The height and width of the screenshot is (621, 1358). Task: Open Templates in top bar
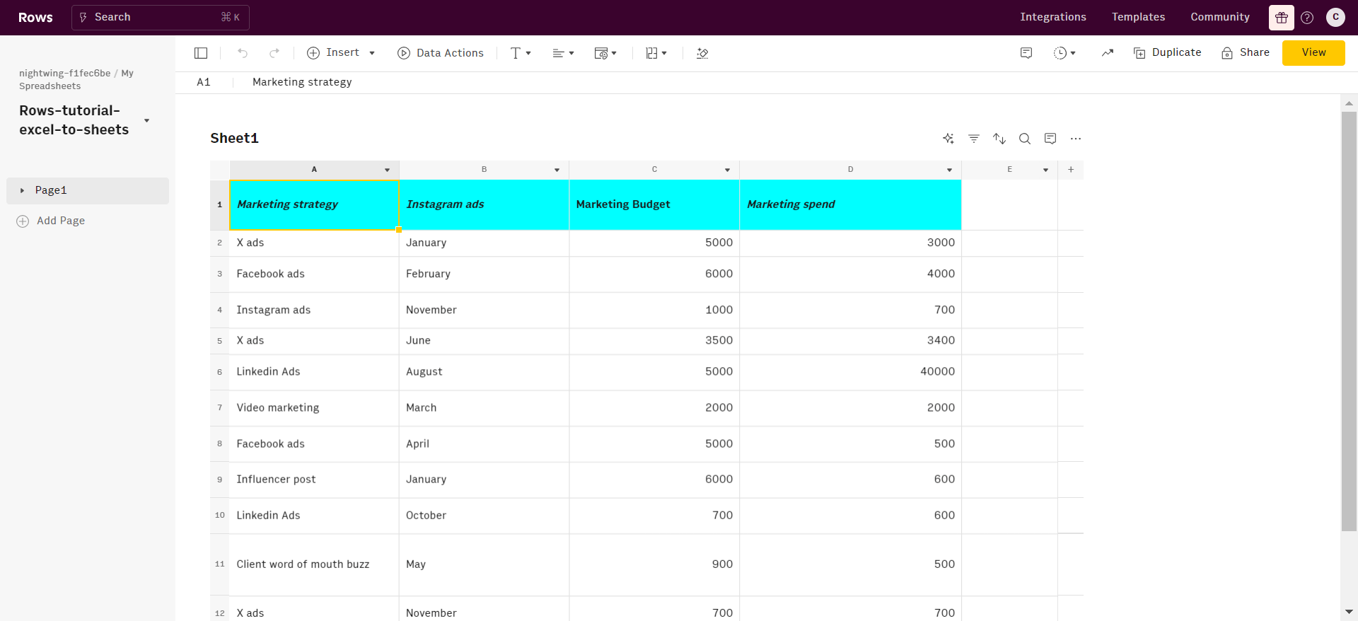tap(1138, 17)
